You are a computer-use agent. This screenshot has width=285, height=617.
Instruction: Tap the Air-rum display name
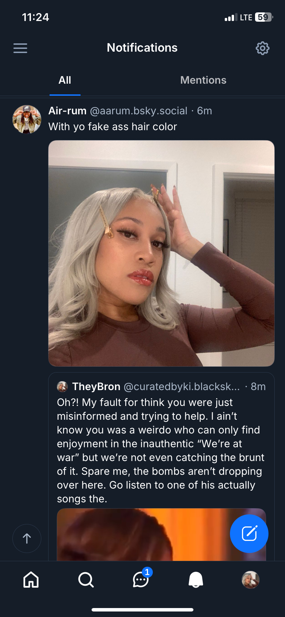coord(67,111)
